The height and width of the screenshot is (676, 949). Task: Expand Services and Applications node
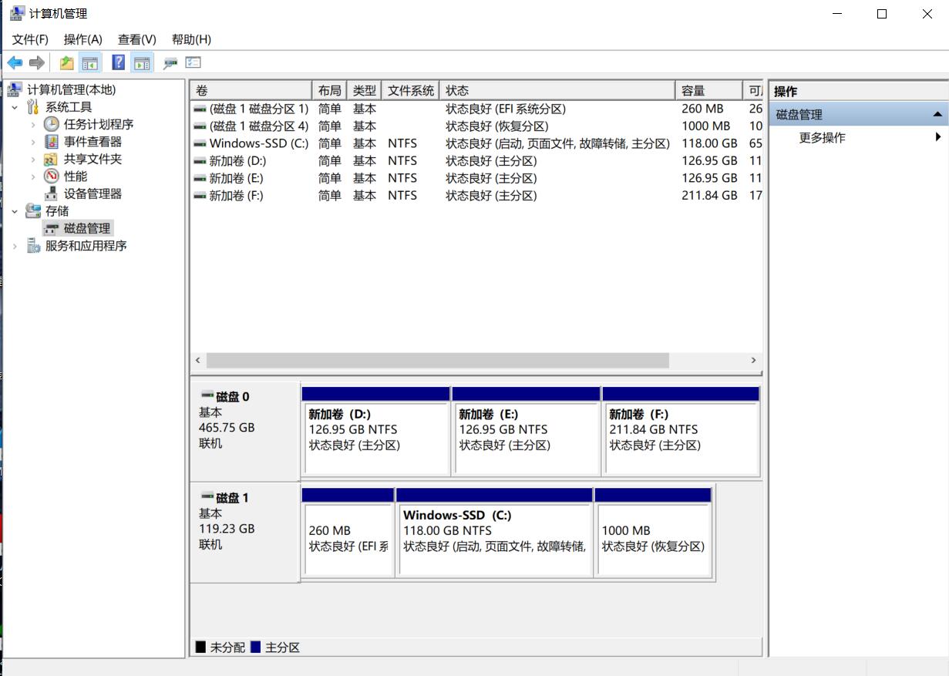point(15,246)
